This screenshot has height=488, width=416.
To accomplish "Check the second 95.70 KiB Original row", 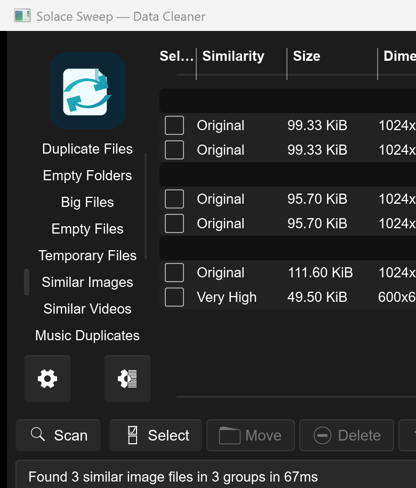I will pos(174,223).
